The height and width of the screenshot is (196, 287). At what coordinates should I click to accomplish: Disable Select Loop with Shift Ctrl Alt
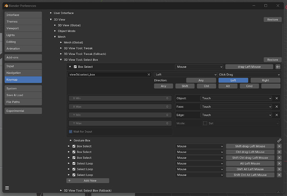[74, 175]
